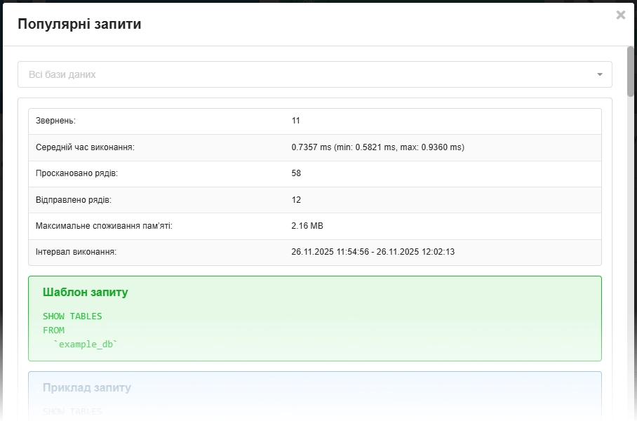Viewport: 637px width, 421px height.
Task: Click the dropdown arrow of database selector
Action: coord(600,74)
